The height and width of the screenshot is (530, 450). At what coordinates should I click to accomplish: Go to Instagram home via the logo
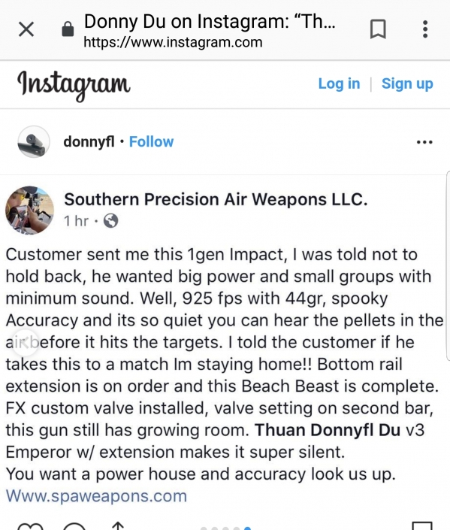pyautogui.click(x=74, y=85)
